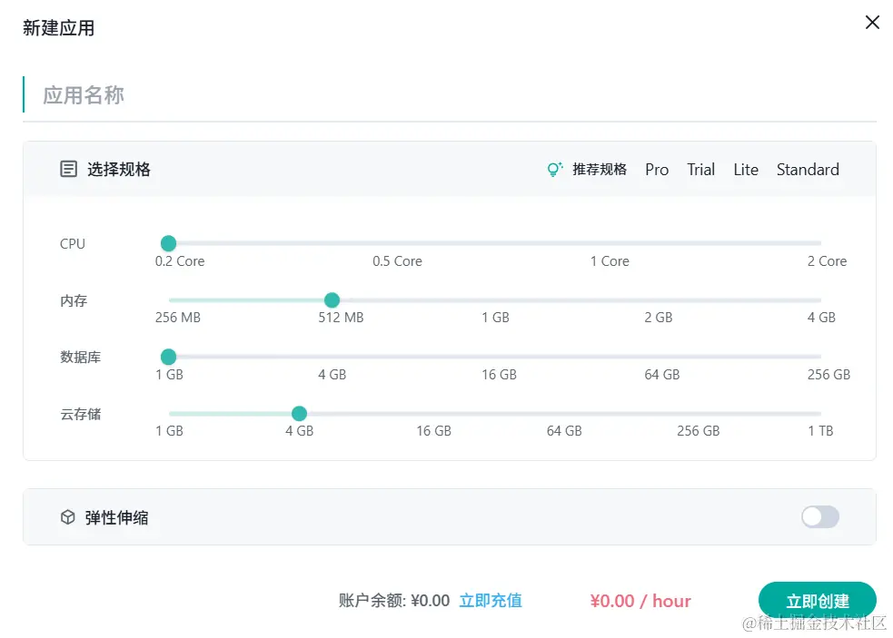Click the 选择规格 list icon
Screen dimensions: 893x638
pyautogui.click(x=68, y=169)
